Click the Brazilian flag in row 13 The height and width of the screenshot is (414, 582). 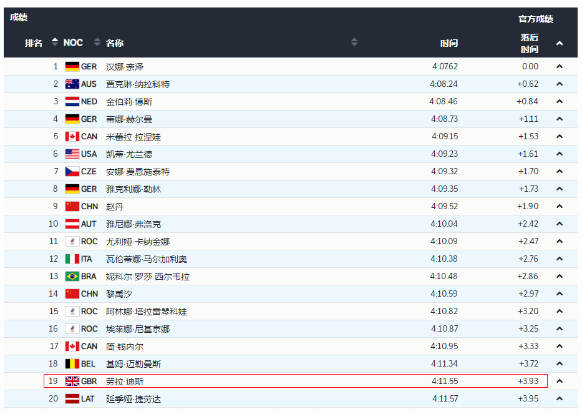click(72, 277)
